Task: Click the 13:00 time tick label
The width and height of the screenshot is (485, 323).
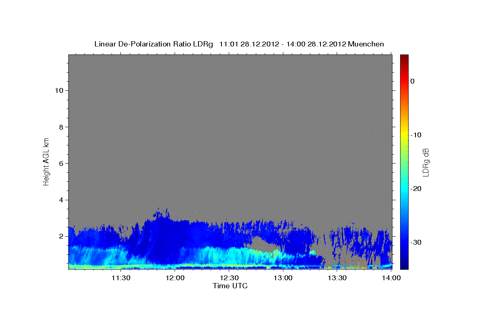Action: (283, 278)
